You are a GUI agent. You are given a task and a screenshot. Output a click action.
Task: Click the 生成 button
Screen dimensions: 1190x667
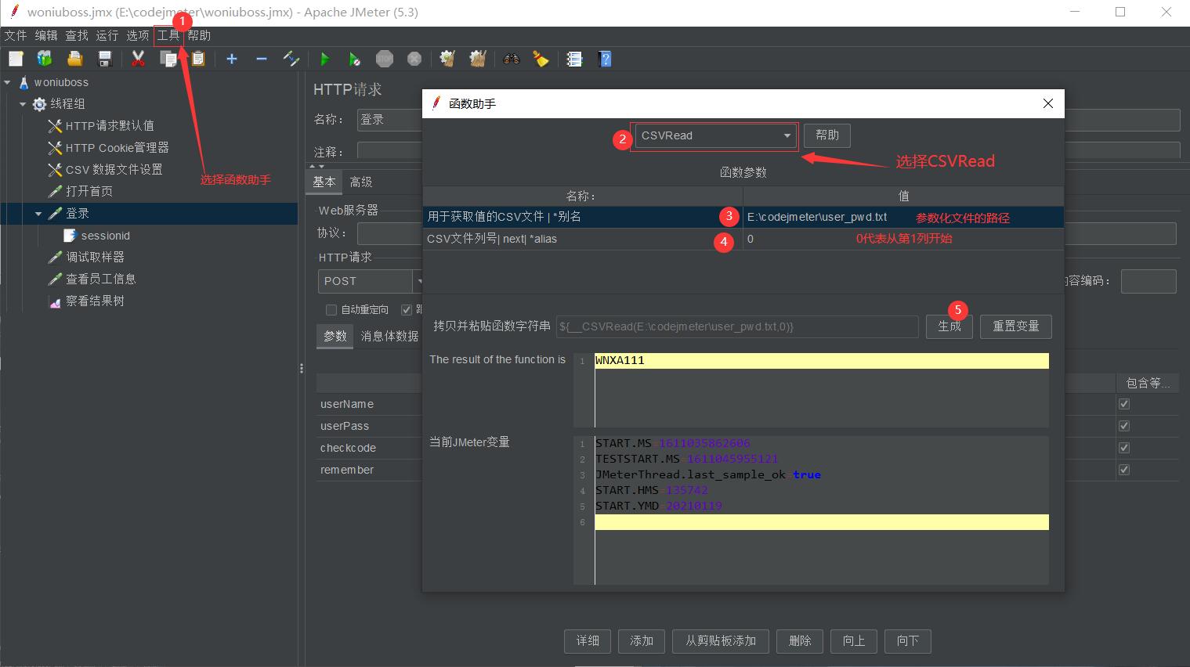point(949,326)
